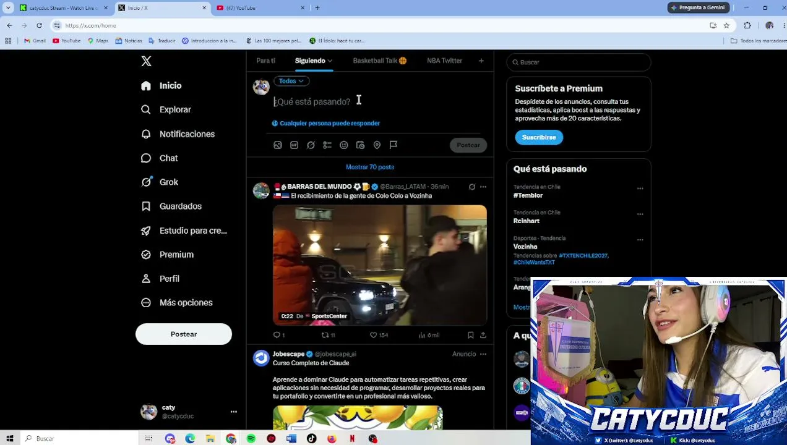Click the Grok enhance icon in composer
787x445 pixels.
pos(311,145)
